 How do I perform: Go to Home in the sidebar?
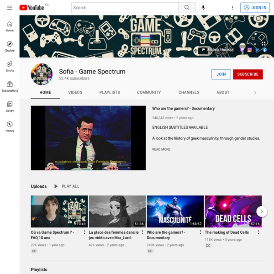point(10,26)
